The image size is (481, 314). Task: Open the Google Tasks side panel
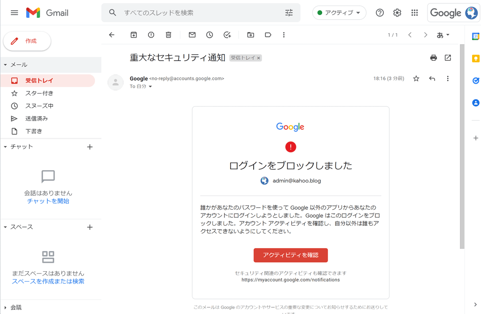(x=475, y=81)
